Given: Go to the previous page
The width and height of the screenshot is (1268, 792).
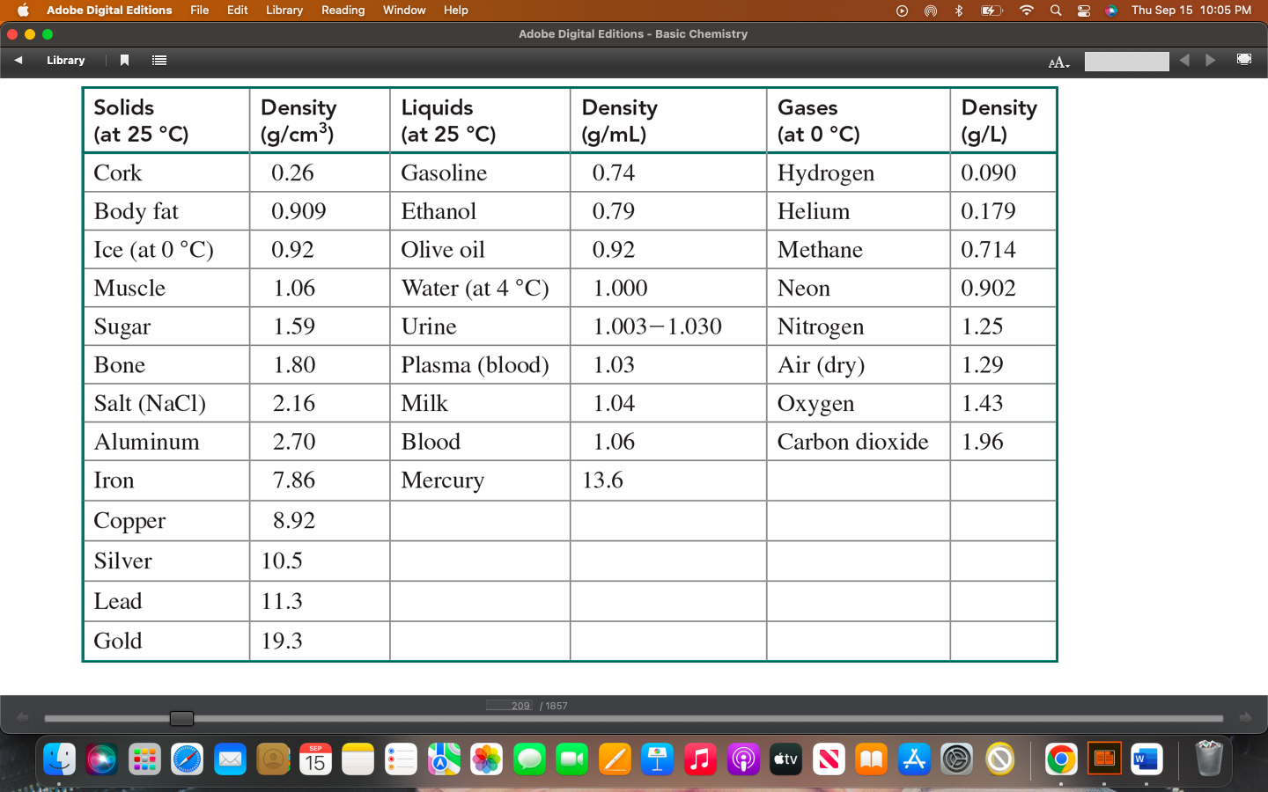Looking at the screenshot, I should [x=1184, y=60].
